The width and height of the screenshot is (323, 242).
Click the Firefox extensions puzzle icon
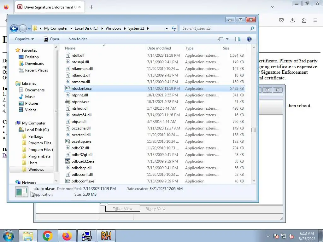(x=304, y=20)
